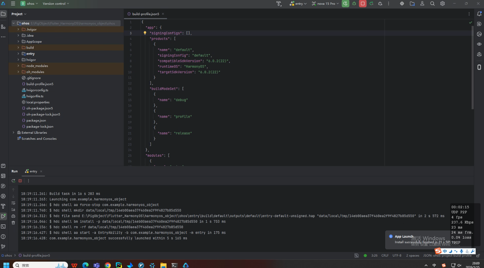Image resolution: width=484 pixels, height=268 pixels.
Task: Click Scratches and Consoles
Action: [39, 138]
